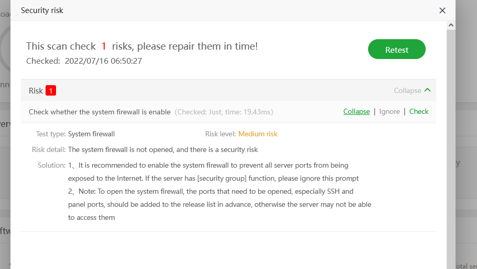Select the 'Check whether the system firewall is enable' row
Viewport: 477px width, 269px height.
click(x=99, y=112)
